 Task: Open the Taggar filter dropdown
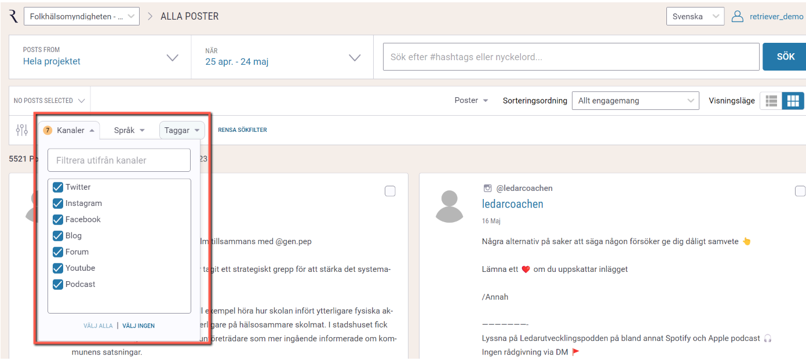click(x=182, y=130)
